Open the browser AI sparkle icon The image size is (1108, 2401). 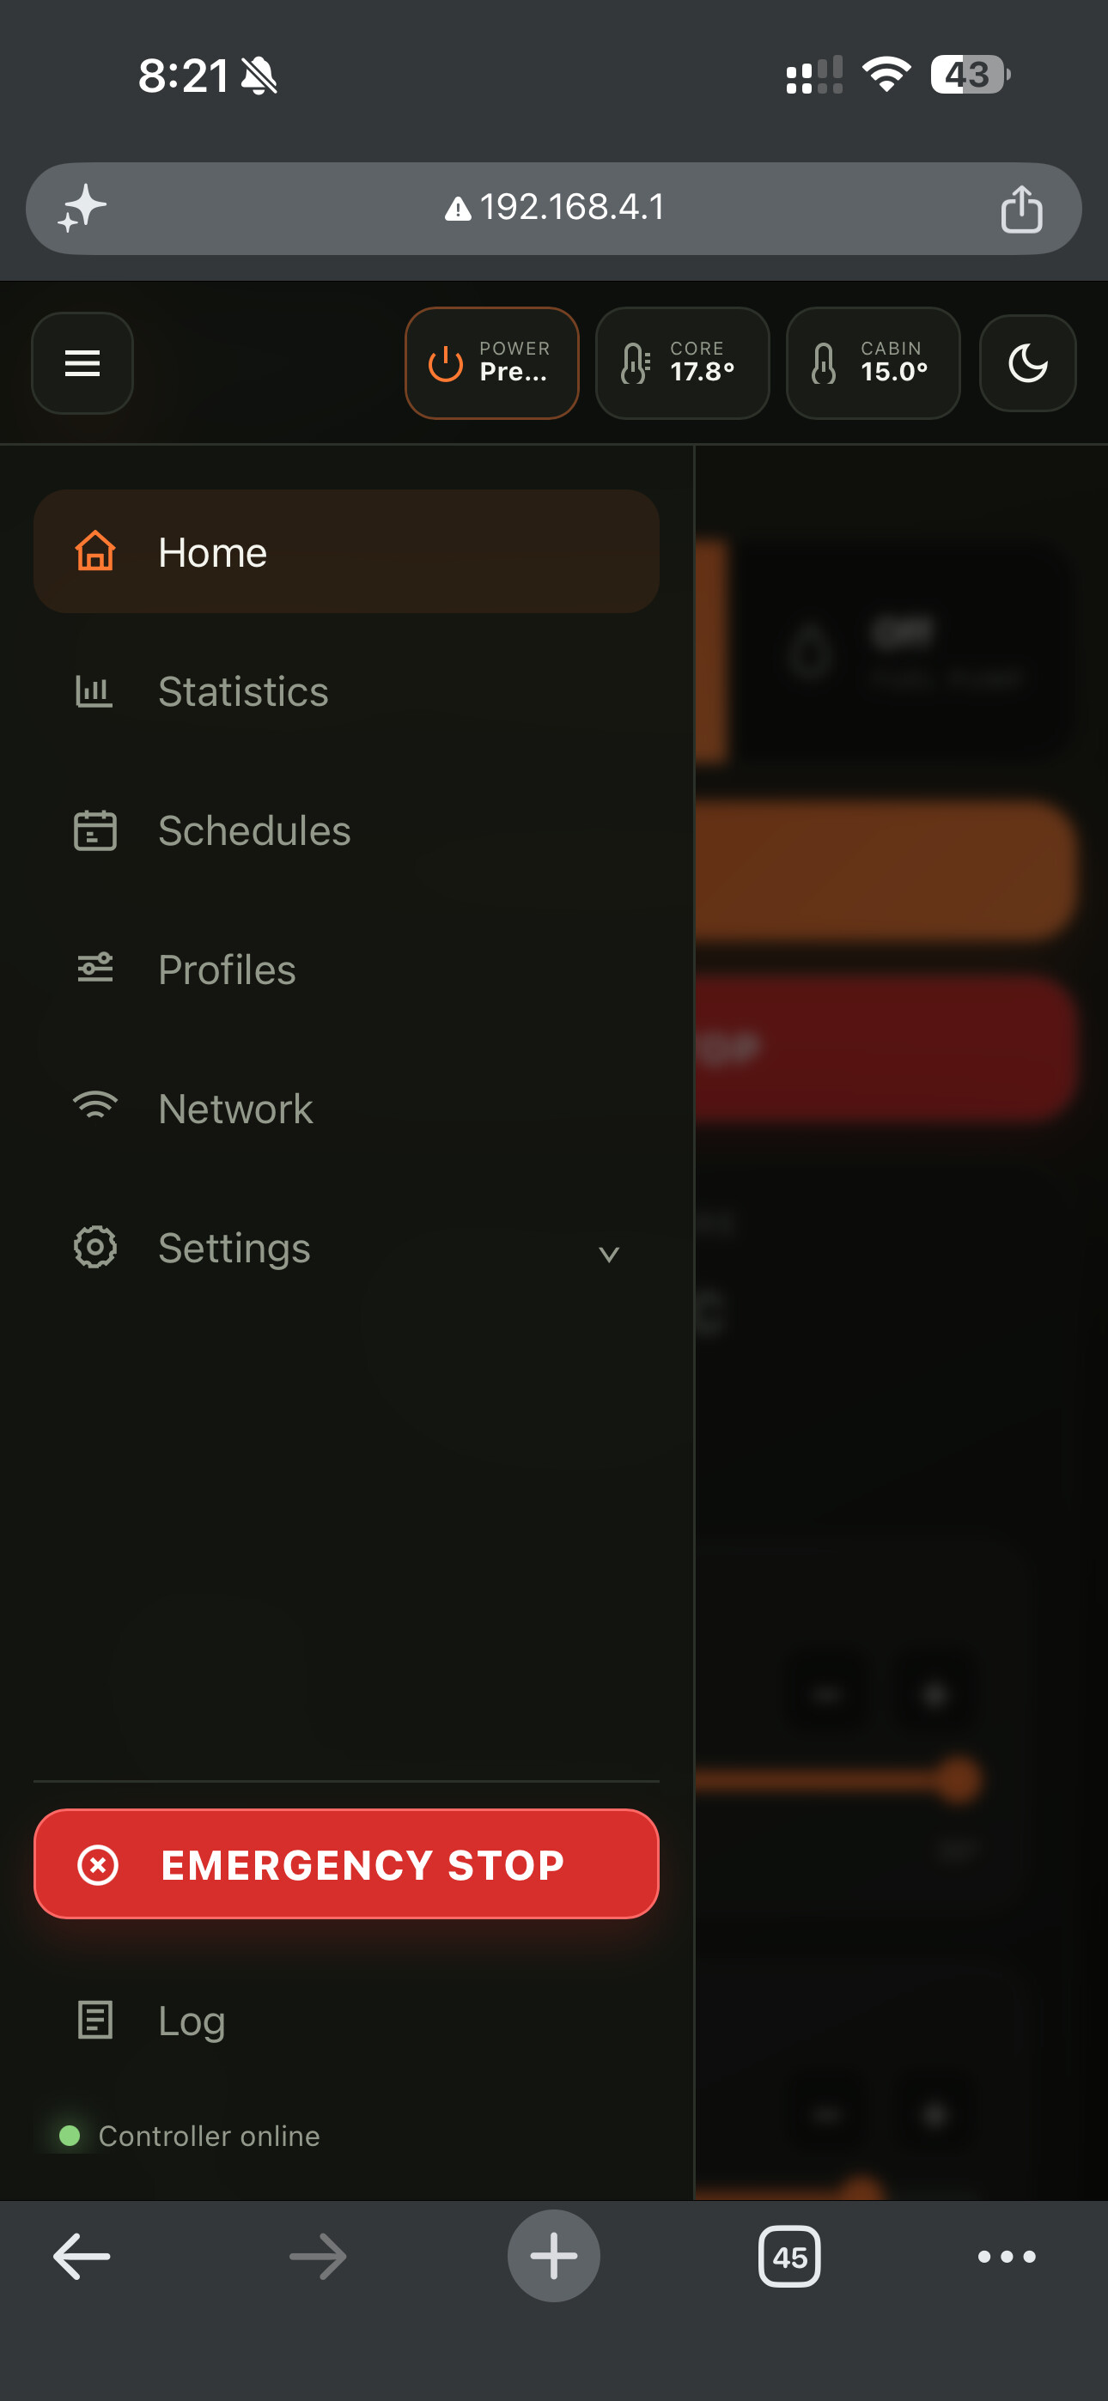click(x=82, y=208)
